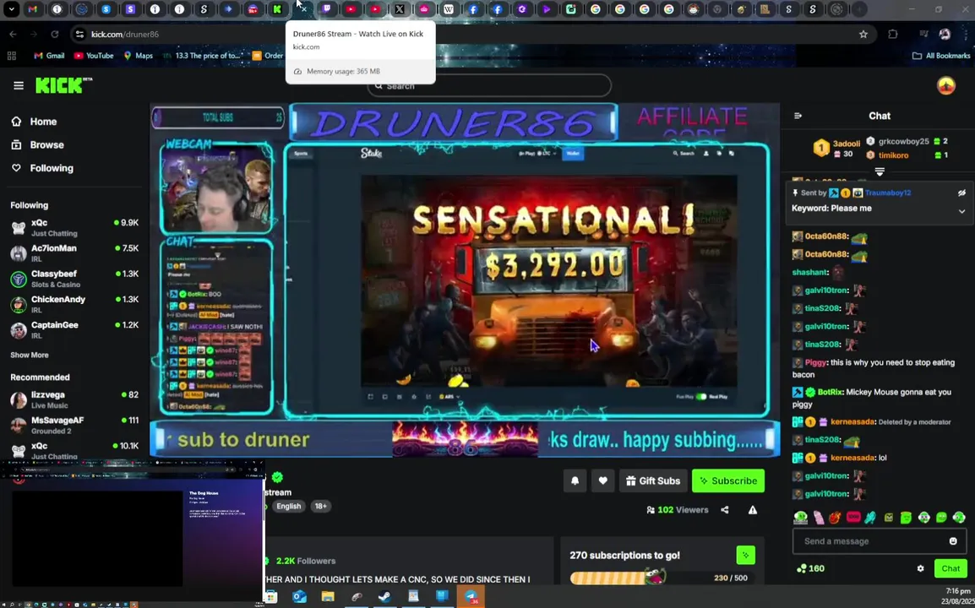Open Telegram from the taskbar
Viewport: 975px width, 608px height.
point(471,596)
